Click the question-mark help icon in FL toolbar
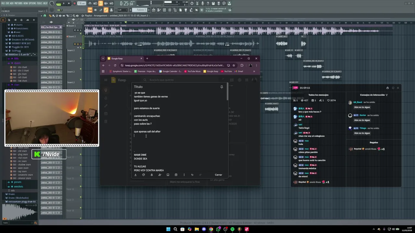Viewport: 415px width, 233px height. 208,3
